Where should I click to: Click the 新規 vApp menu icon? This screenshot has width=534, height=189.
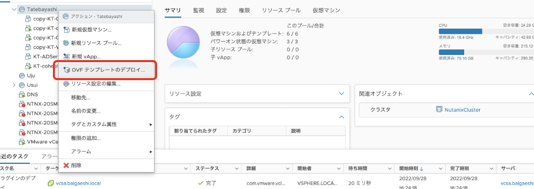[66, 56]
